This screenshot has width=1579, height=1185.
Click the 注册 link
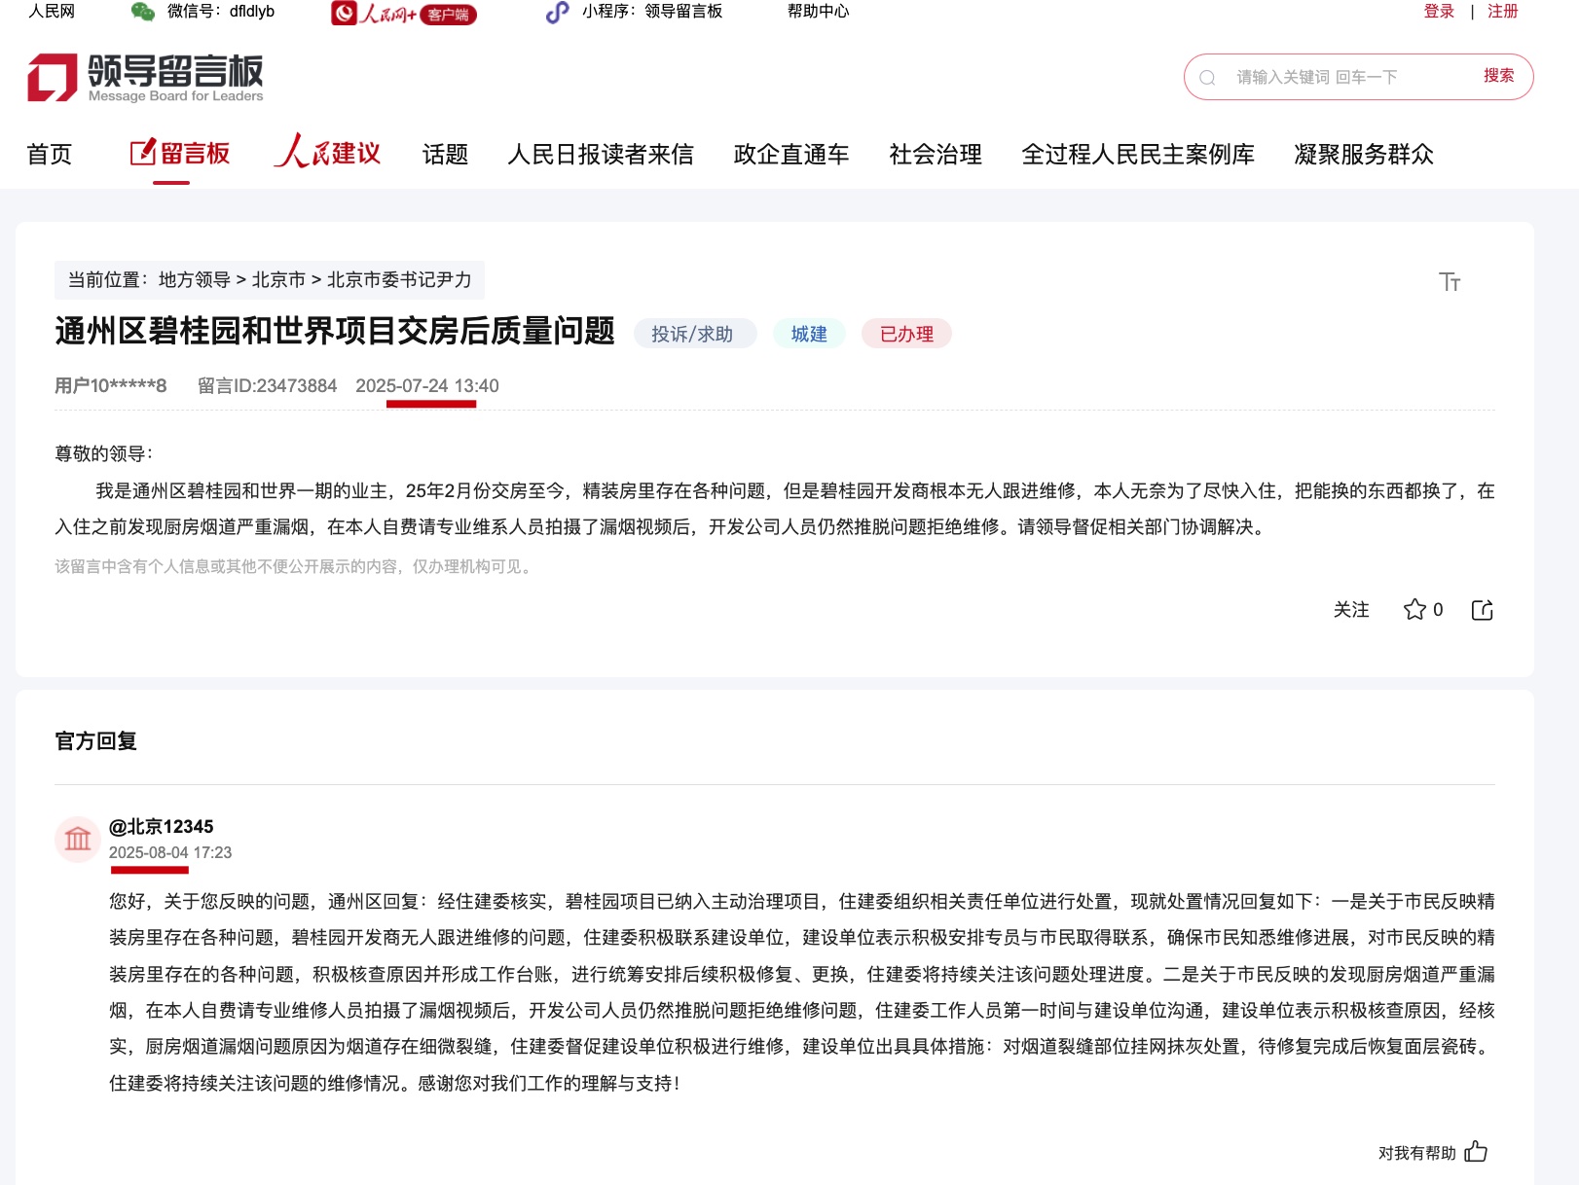point(1503,12)
